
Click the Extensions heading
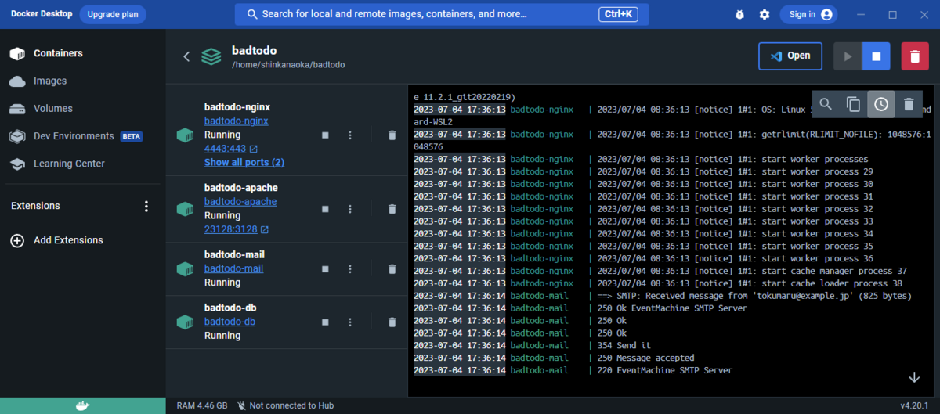click(x=35, y=206)
